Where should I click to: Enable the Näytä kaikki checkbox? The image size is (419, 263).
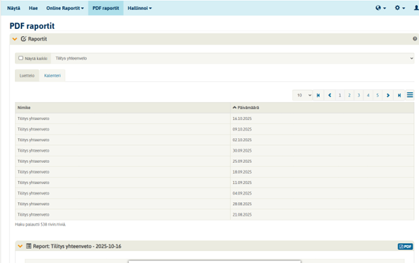(21, 58)
